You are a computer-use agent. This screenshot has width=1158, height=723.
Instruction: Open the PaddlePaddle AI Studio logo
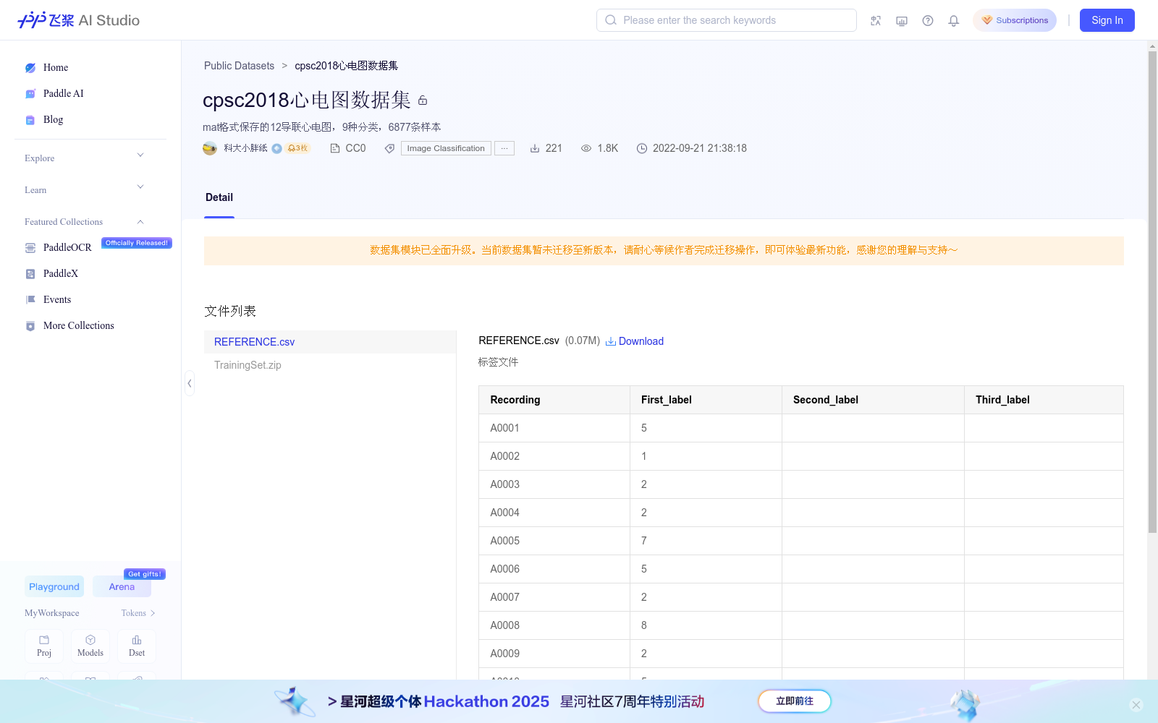[x=78, y=20]
